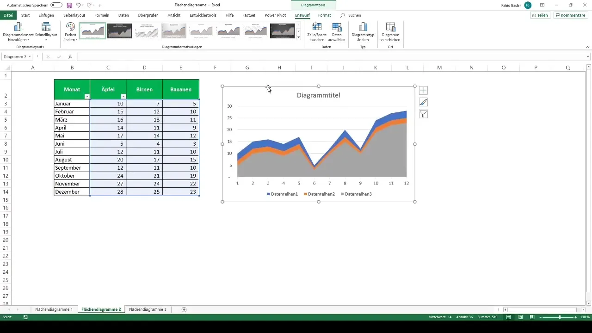Viewport: 592px width, 333px height.
Task: Select row header 20
Action: click(6, 240)
